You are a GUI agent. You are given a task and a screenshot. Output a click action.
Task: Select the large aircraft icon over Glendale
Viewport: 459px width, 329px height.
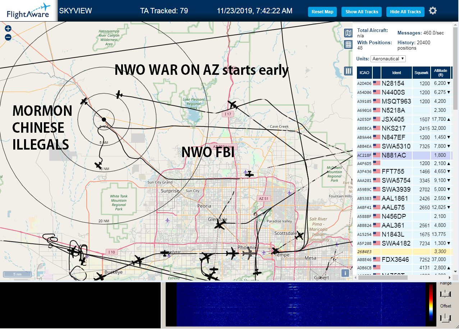click(219, 225)
